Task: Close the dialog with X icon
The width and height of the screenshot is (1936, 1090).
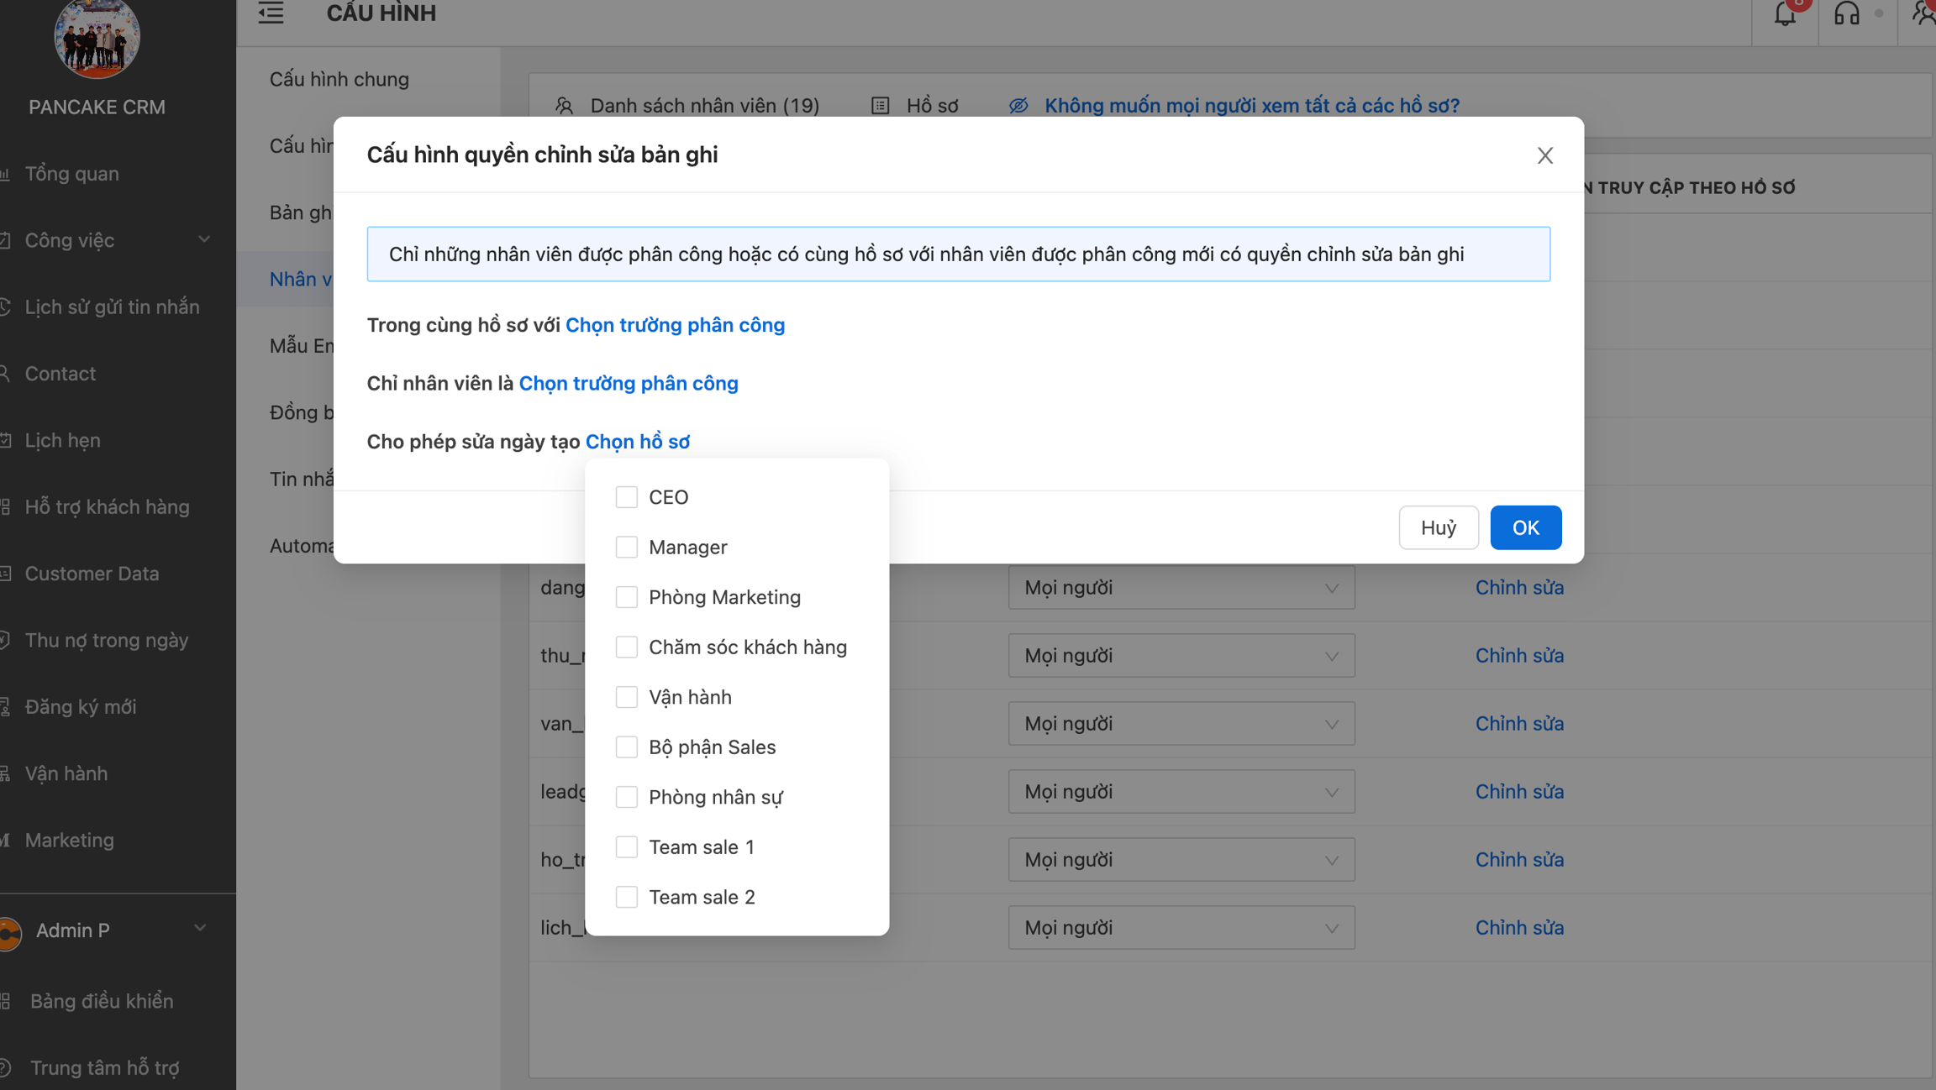Action: tap(1544, 155)
